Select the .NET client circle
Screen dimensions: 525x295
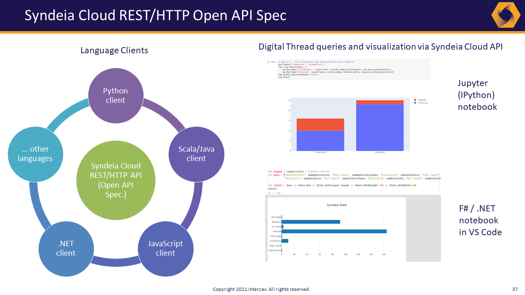pyautogui.click(x=66, y=249)
